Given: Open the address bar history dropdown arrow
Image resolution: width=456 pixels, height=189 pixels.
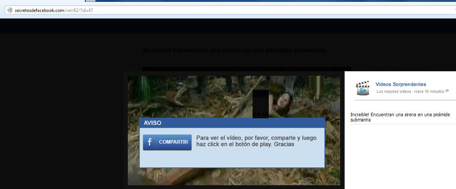Looking at the screenshot, I should point(454,10).
